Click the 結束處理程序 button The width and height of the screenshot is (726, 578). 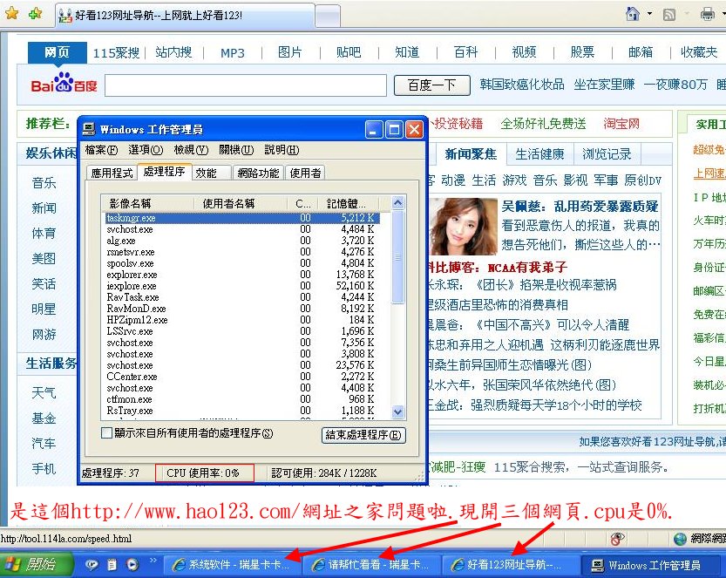tap(363, 435)
